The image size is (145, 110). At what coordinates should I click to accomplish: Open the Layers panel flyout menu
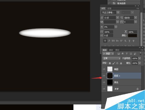pyautogui.click(x=142, y=50)
